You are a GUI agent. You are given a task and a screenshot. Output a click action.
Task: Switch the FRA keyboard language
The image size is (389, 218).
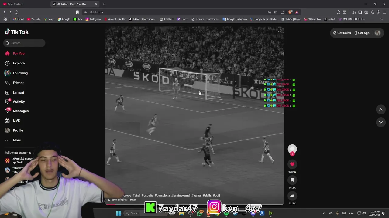pos(351,213)
